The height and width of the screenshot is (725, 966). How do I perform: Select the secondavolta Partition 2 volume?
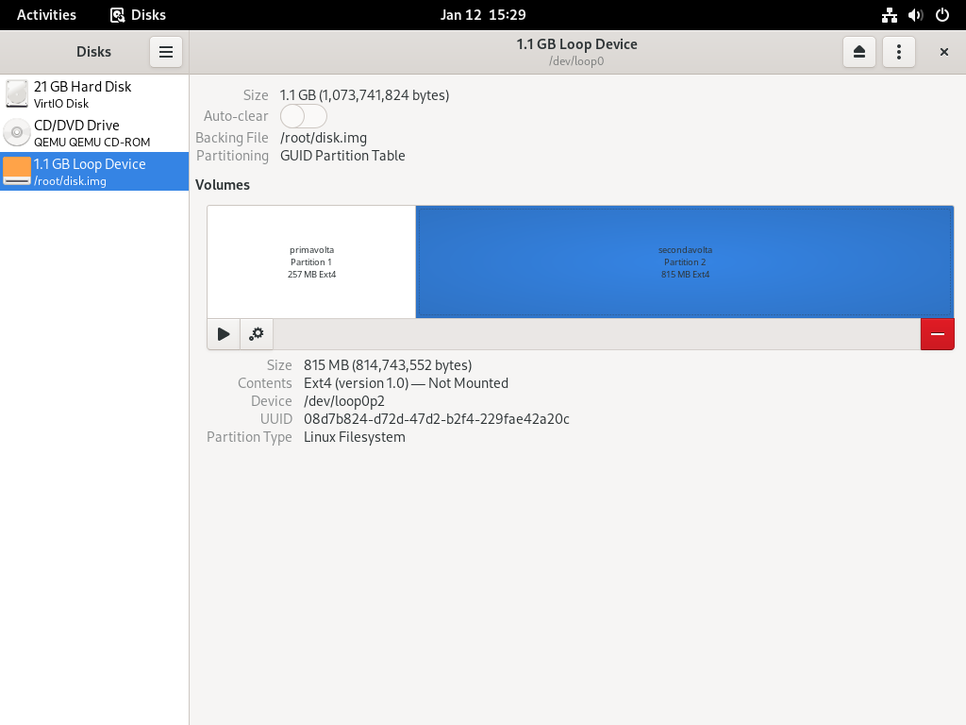[x=685, y=262]
